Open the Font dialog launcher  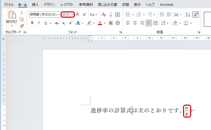121,32
